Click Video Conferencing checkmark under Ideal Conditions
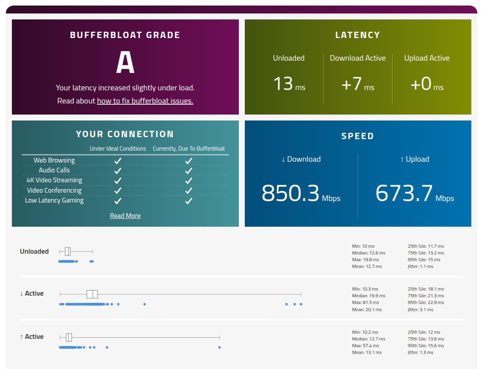488x369 pixels. (118, 191)
